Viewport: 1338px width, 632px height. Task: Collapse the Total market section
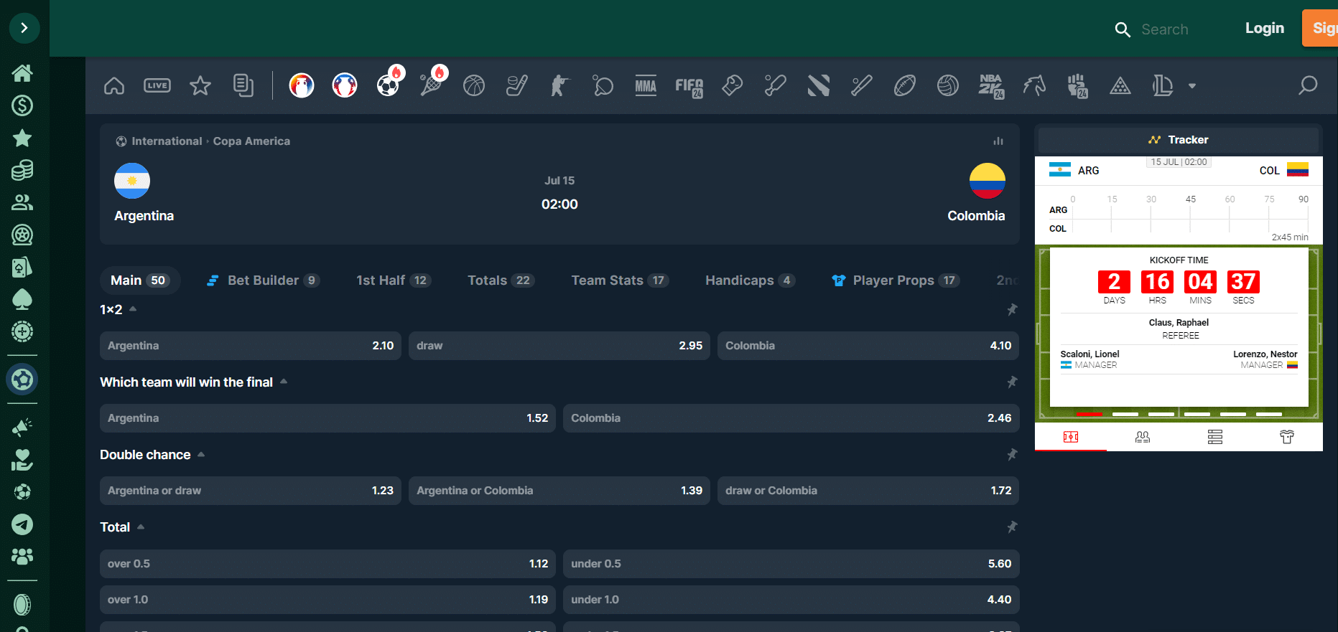[x=141, y=527]
